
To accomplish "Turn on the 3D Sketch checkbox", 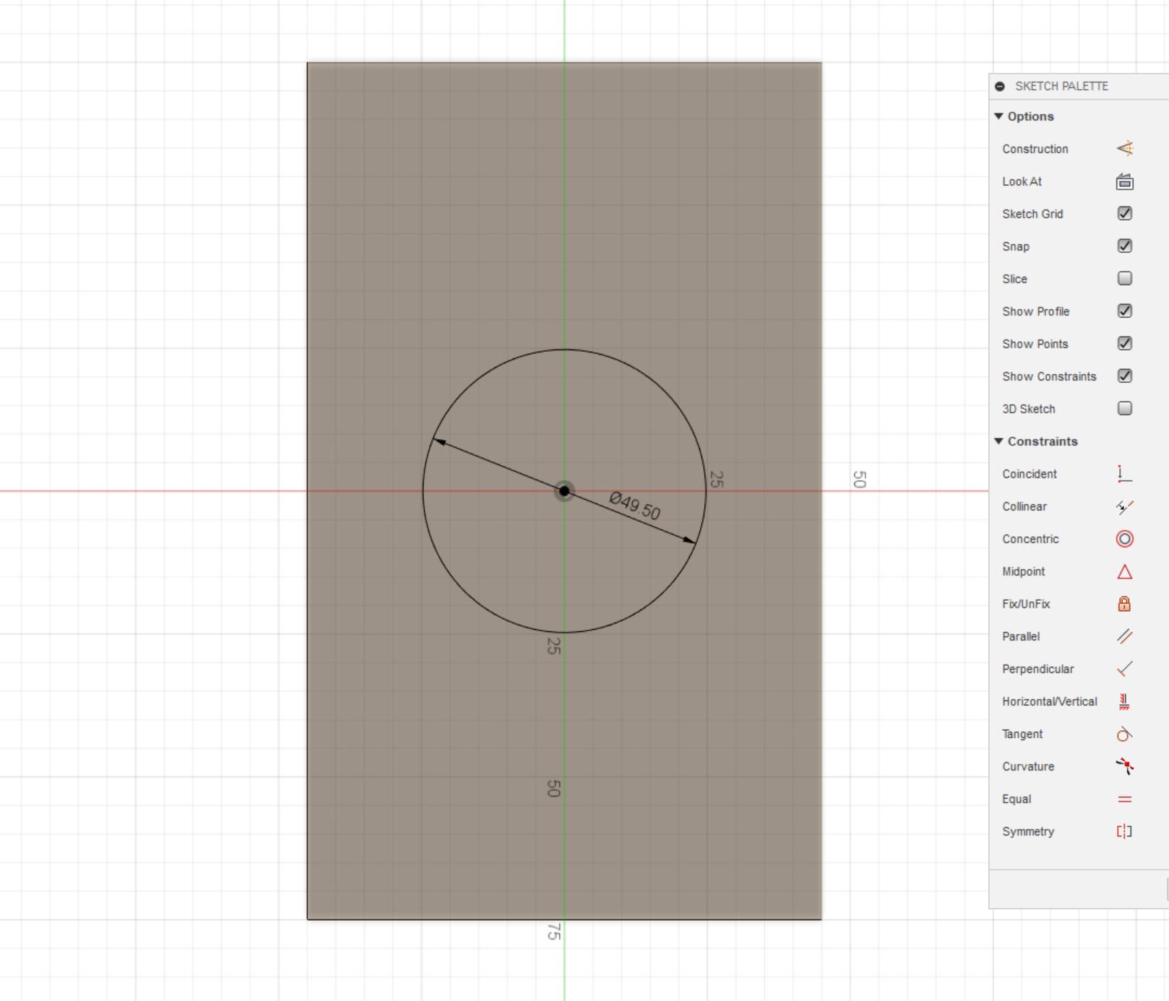I will [1124, 409].
